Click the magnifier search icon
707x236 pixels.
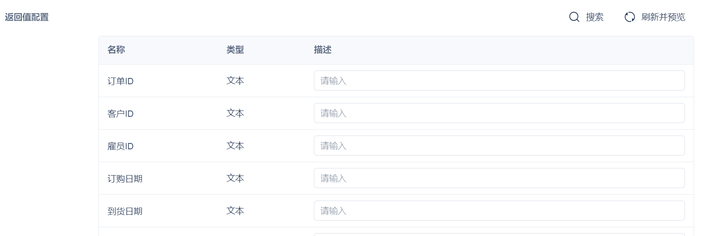pyautogui.click(x=574, y=17)
